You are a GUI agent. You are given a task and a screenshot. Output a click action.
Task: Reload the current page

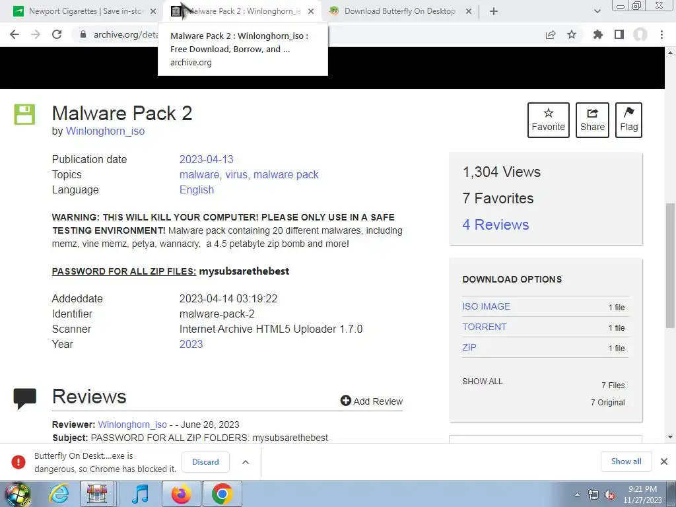(x=57, y=34)
